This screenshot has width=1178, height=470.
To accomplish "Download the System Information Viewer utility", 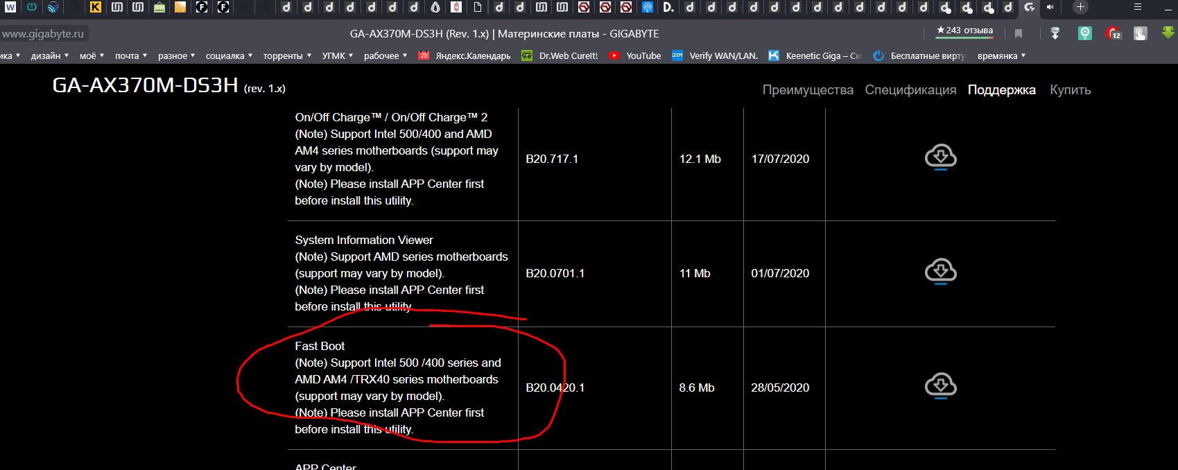I will click(x=940, y=272).
